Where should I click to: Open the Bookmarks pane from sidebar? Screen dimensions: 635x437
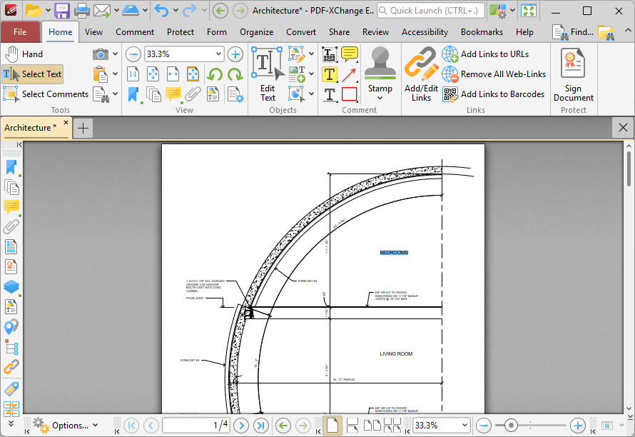[11, 168]
